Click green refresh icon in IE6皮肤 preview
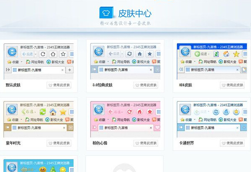This screenshot has height=172, width=251. point(216,54)
